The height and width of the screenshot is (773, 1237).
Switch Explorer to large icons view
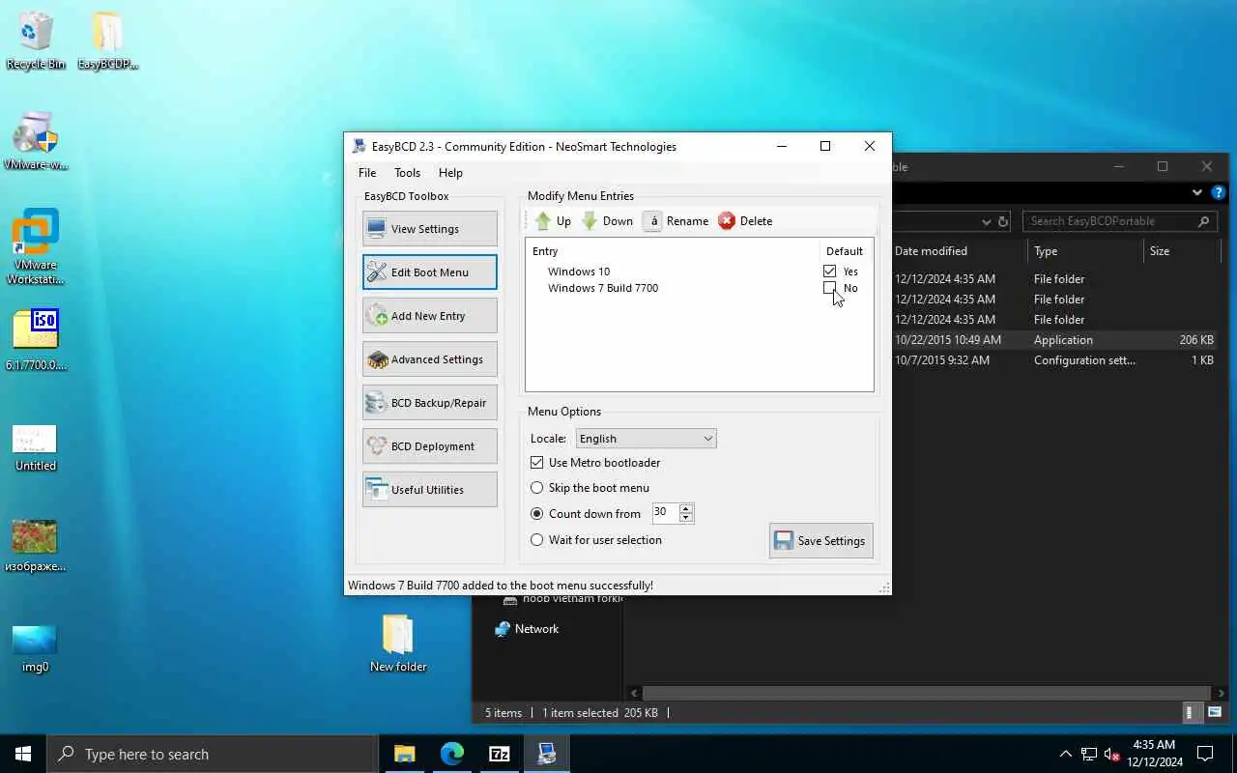pyautogui.click(x=1215, y=713)
